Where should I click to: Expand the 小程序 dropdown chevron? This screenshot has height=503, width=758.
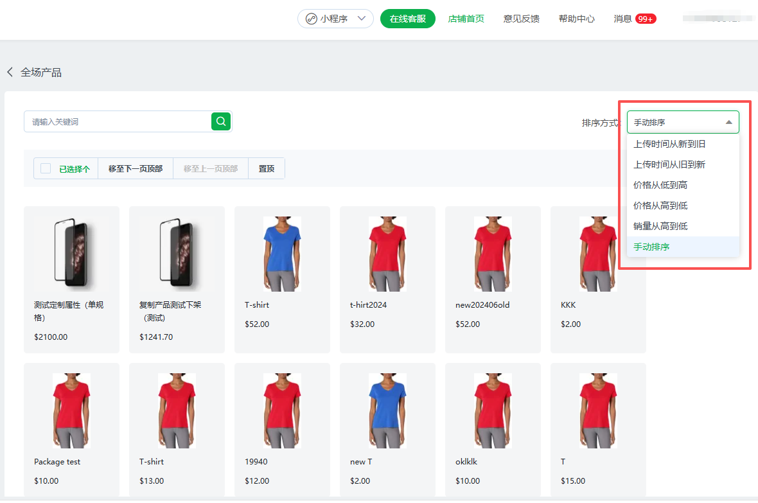pos(362,19)
